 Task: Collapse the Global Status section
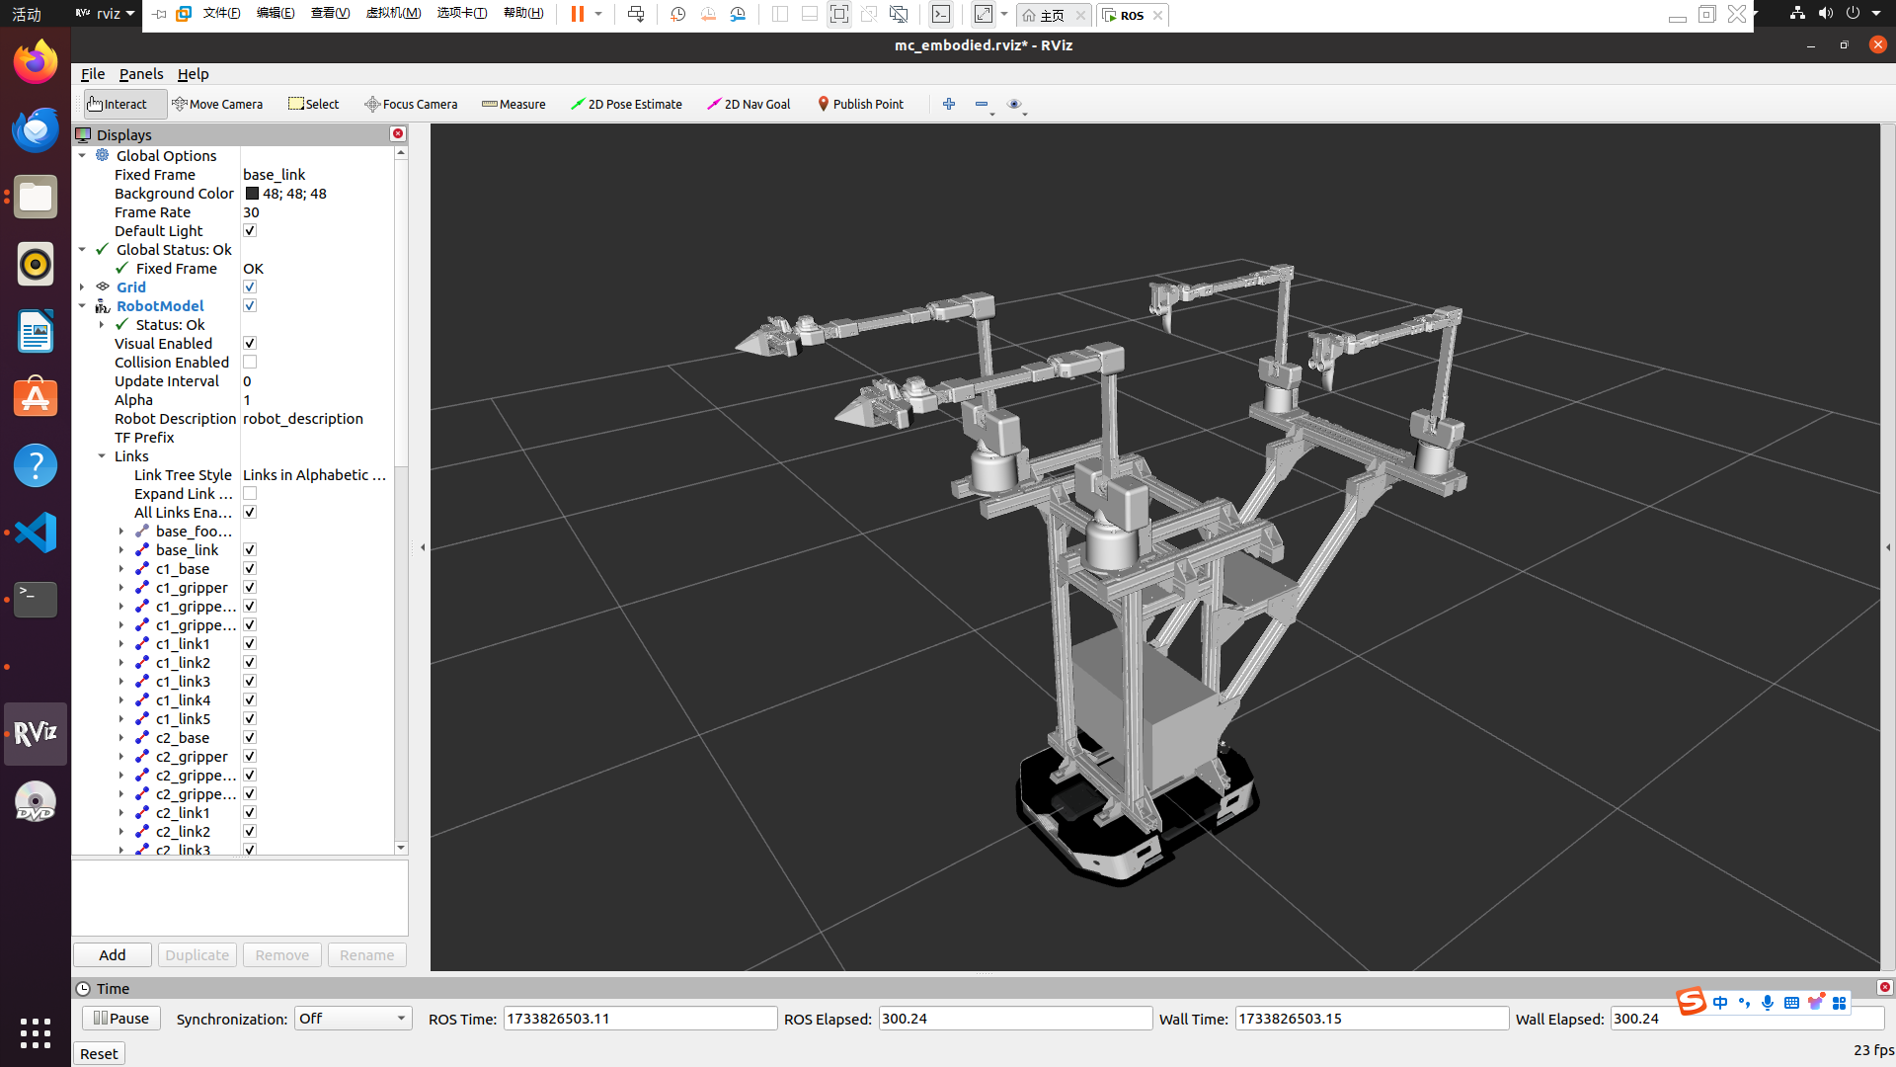point(82,249)
